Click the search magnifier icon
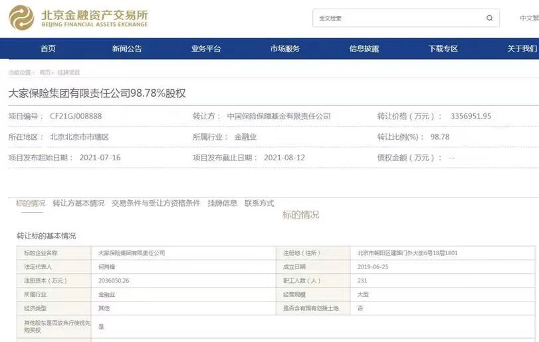Screen dimensions: 539x342 point(490,18)
